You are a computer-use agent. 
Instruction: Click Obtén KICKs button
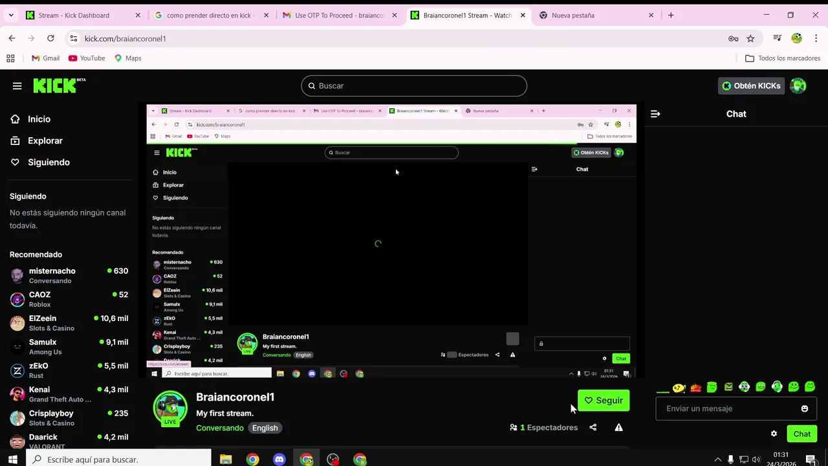point(751,85)
